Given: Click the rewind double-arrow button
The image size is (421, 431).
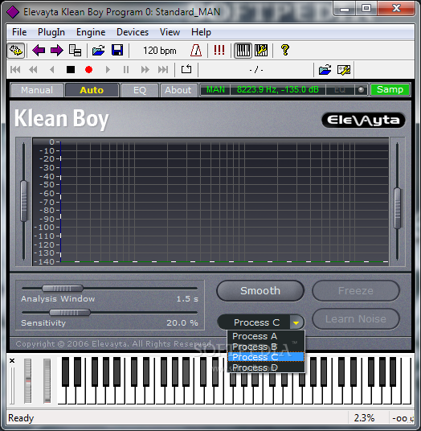Looking at the screenshot, I should pos(33,69).
